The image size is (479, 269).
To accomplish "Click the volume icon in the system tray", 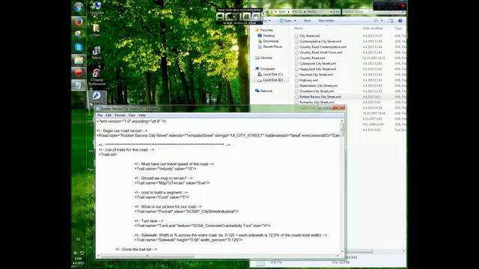I will coord(75,253).
